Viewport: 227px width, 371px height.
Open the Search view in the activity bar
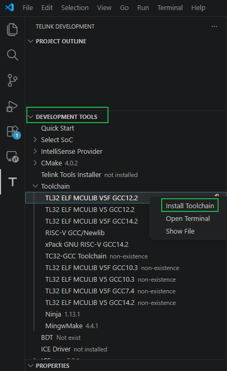coord(12,55)
